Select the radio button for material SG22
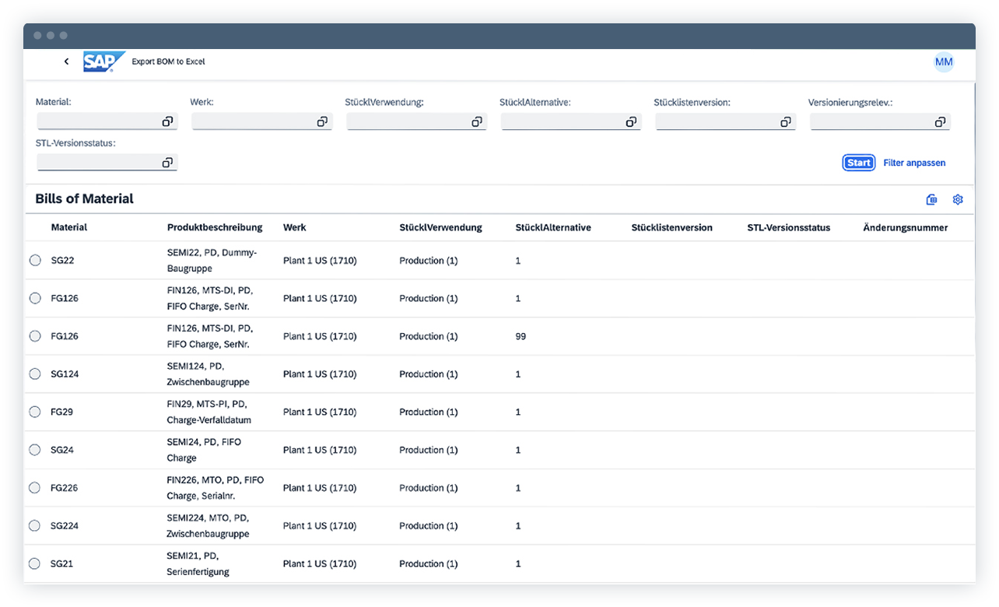The height and width of the screenshot is (607, 999). (x=34, y=260)
